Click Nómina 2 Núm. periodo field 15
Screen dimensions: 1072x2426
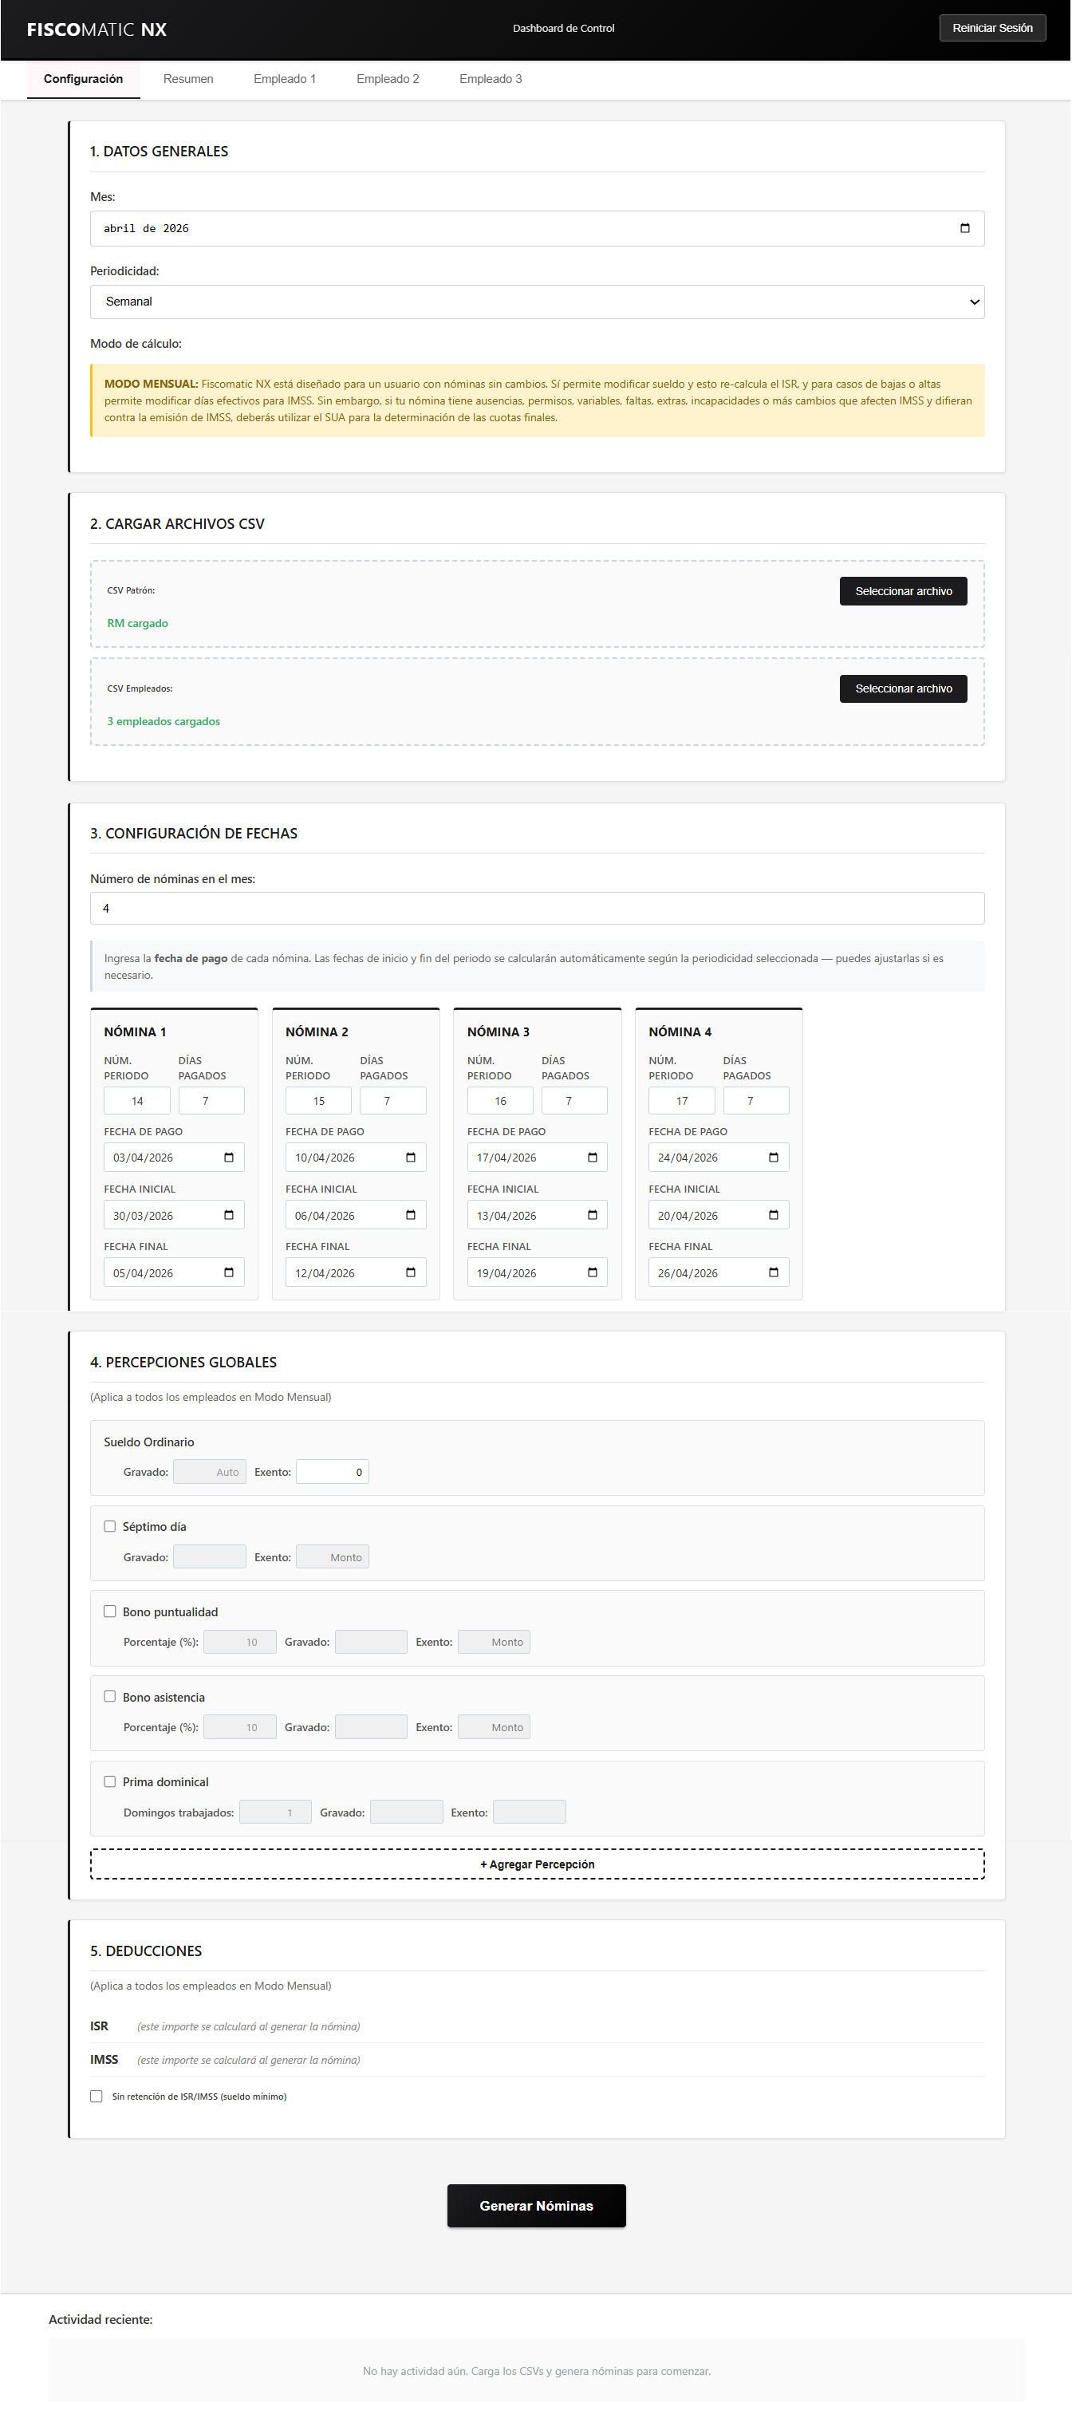coord(318,1101)
